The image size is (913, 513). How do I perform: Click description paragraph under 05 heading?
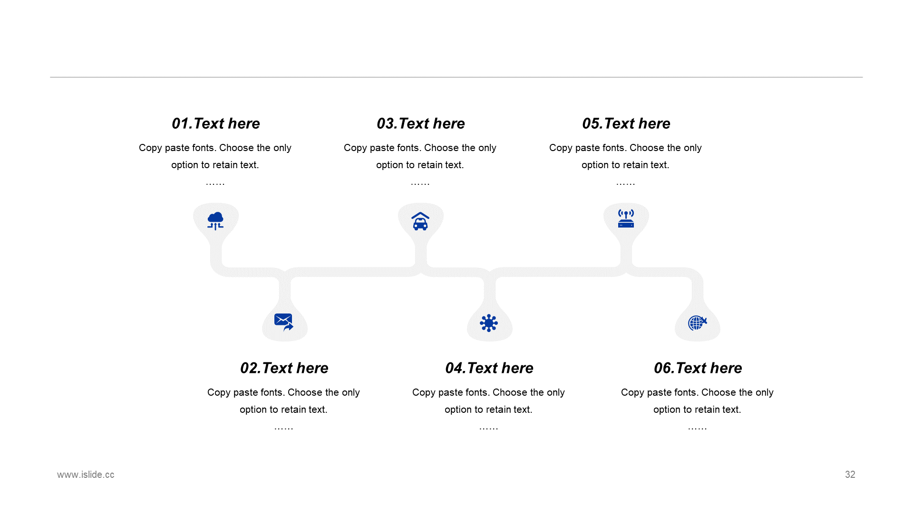pyautogui.click(x=625, y=156)
